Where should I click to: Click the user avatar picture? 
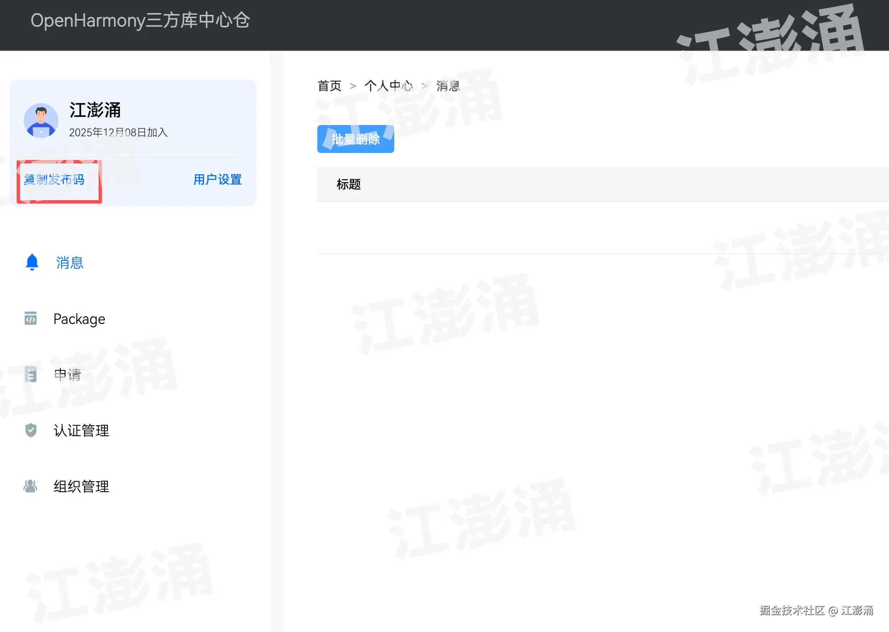[x=41, y=121]
